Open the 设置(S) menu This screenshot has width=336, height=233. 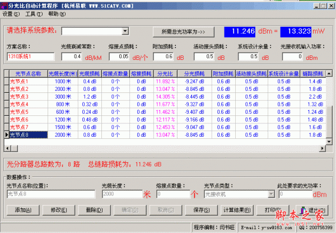point(11,14)
